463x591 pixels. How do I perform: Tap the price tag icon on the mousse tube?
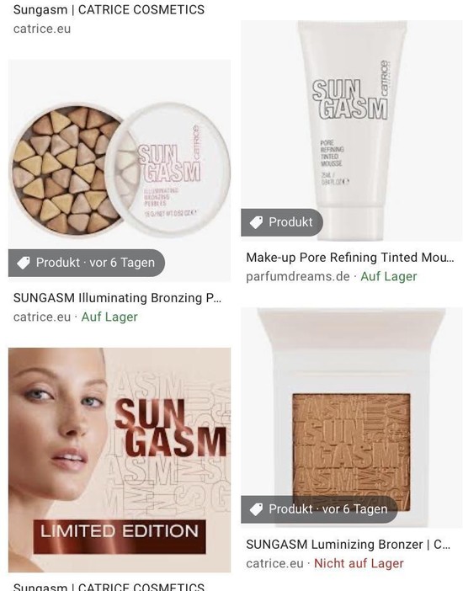(257, 222)
